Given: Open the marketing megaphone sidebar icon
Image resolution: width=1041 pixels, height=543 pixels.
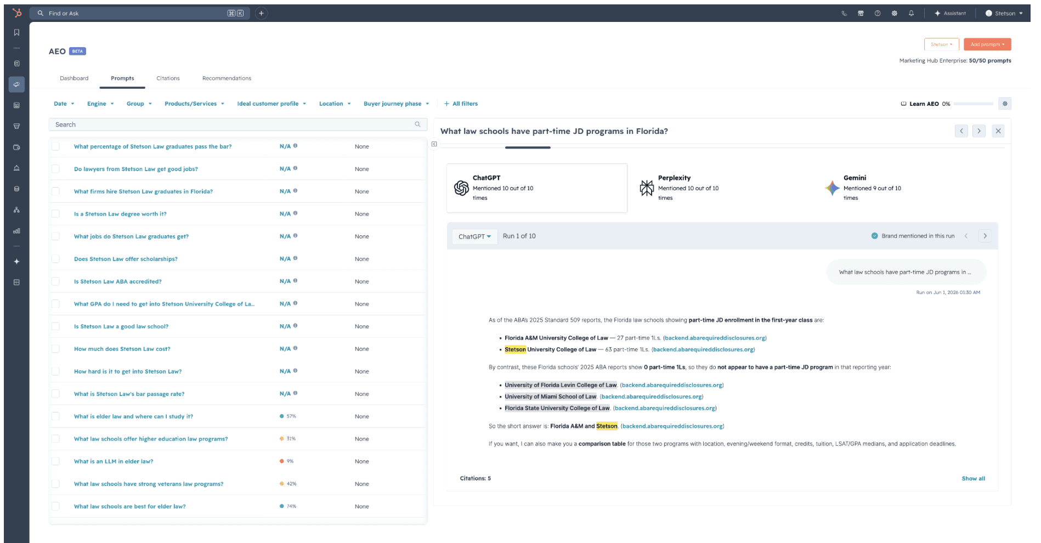Looking at the screenshot, I should tap(16, 84).
